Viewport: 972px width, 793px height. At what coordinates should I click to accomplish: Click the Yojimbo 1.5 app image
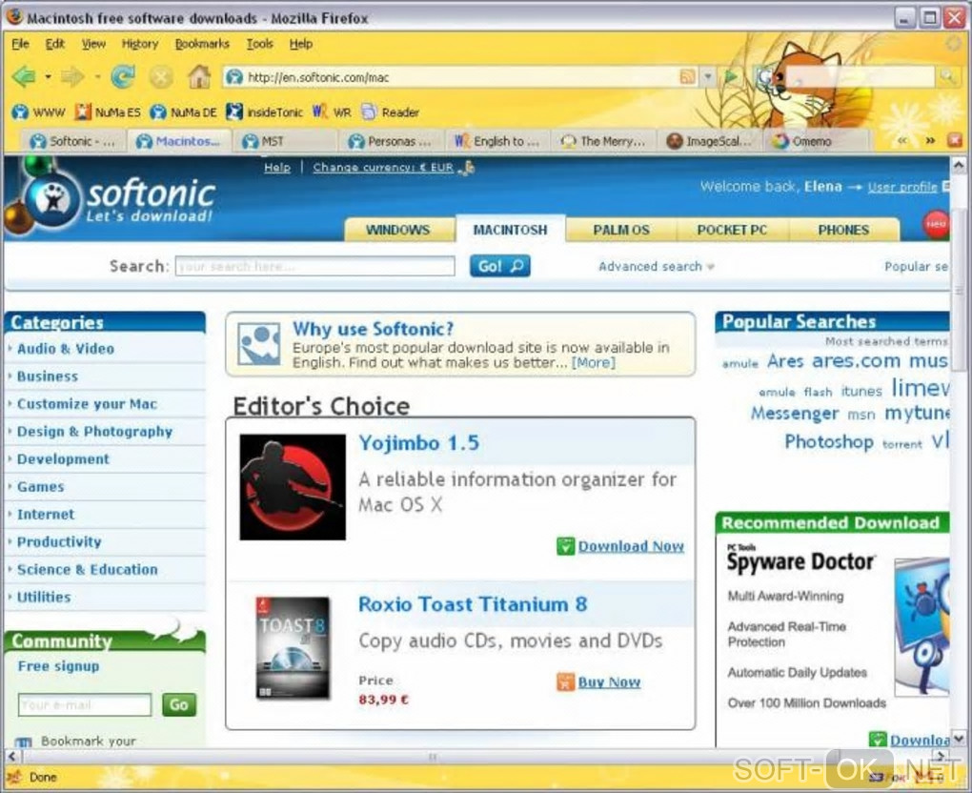click(x=293, y=487)
